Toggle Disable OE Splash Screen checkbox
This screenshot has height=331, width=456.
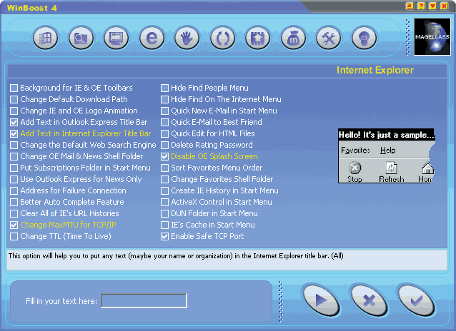165,157
